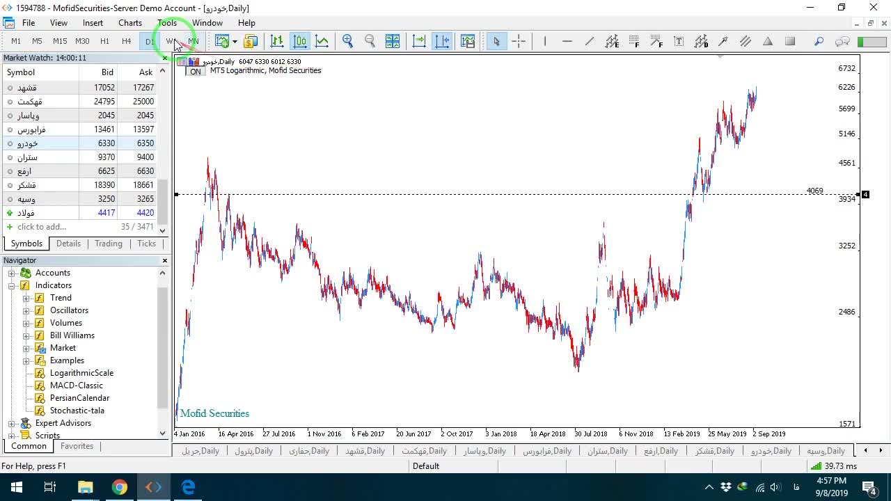Zoom out of the chart
The width and height of the screenshot is (891, 501).
pos(370,41)
